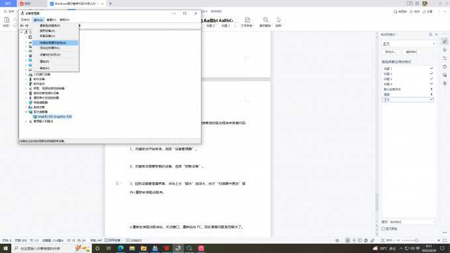Click the 新样式... button
The width and height of the screenshot is (450, 253).
[390, 52]
